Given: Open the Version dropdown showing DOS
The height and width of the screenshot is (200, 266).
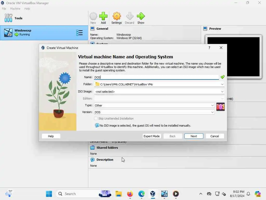Looking at the screenshot, I should pyautogui.click(x=154, y=112).
